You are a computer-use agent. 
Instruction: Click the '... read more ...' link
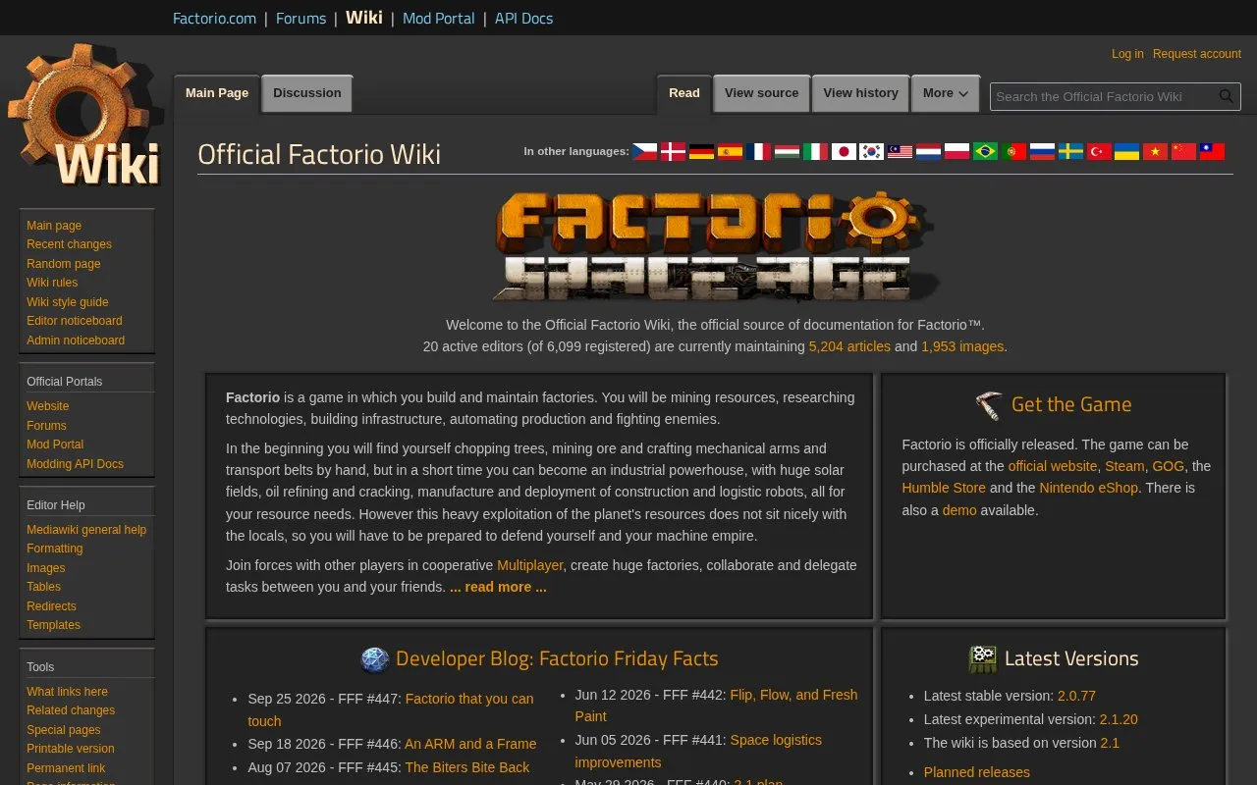498,587
